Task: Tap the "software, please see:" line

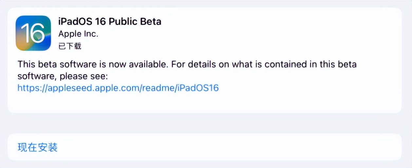Action: (63, 76)
